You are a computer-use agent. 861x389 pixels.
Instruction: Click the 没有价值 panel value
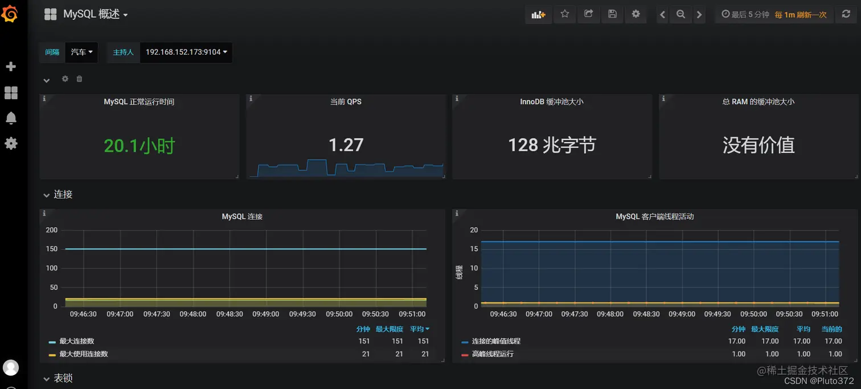tap(758, 145)
